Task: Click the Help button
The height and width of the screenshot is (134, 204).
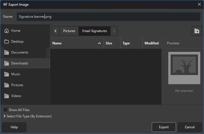Action: 14,127
